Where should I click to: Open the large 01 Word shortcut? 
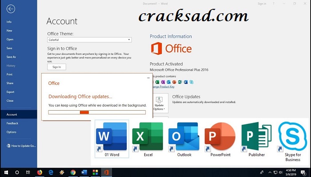point(112,139)
